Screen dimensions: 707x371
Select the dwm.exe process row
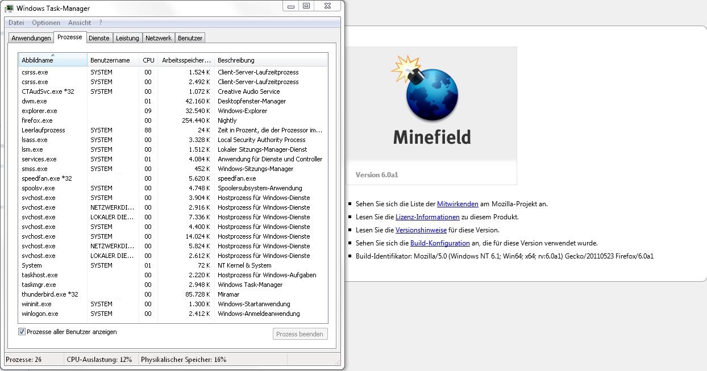click(x=173, y=101)
